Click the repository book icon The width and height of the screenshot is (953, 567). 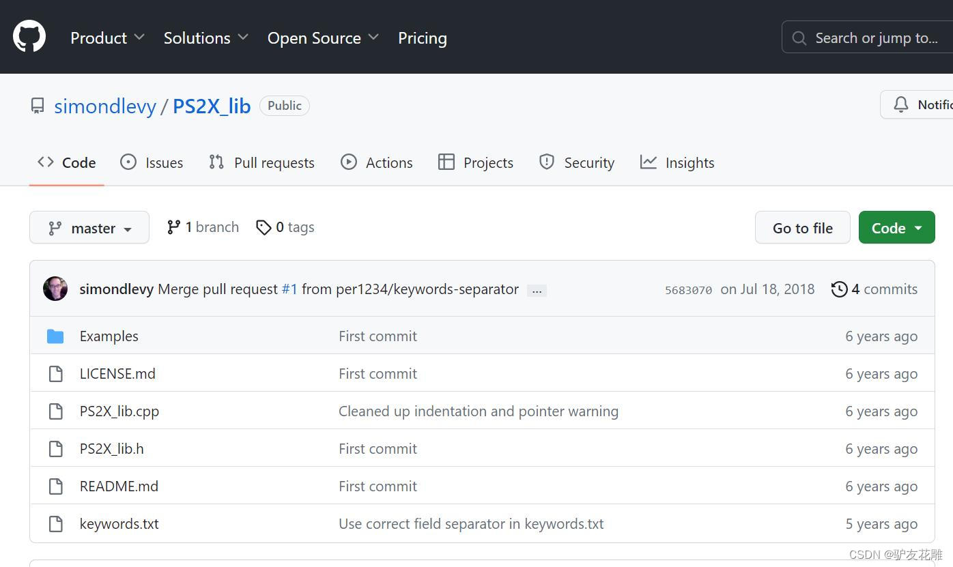pos(38,106)
